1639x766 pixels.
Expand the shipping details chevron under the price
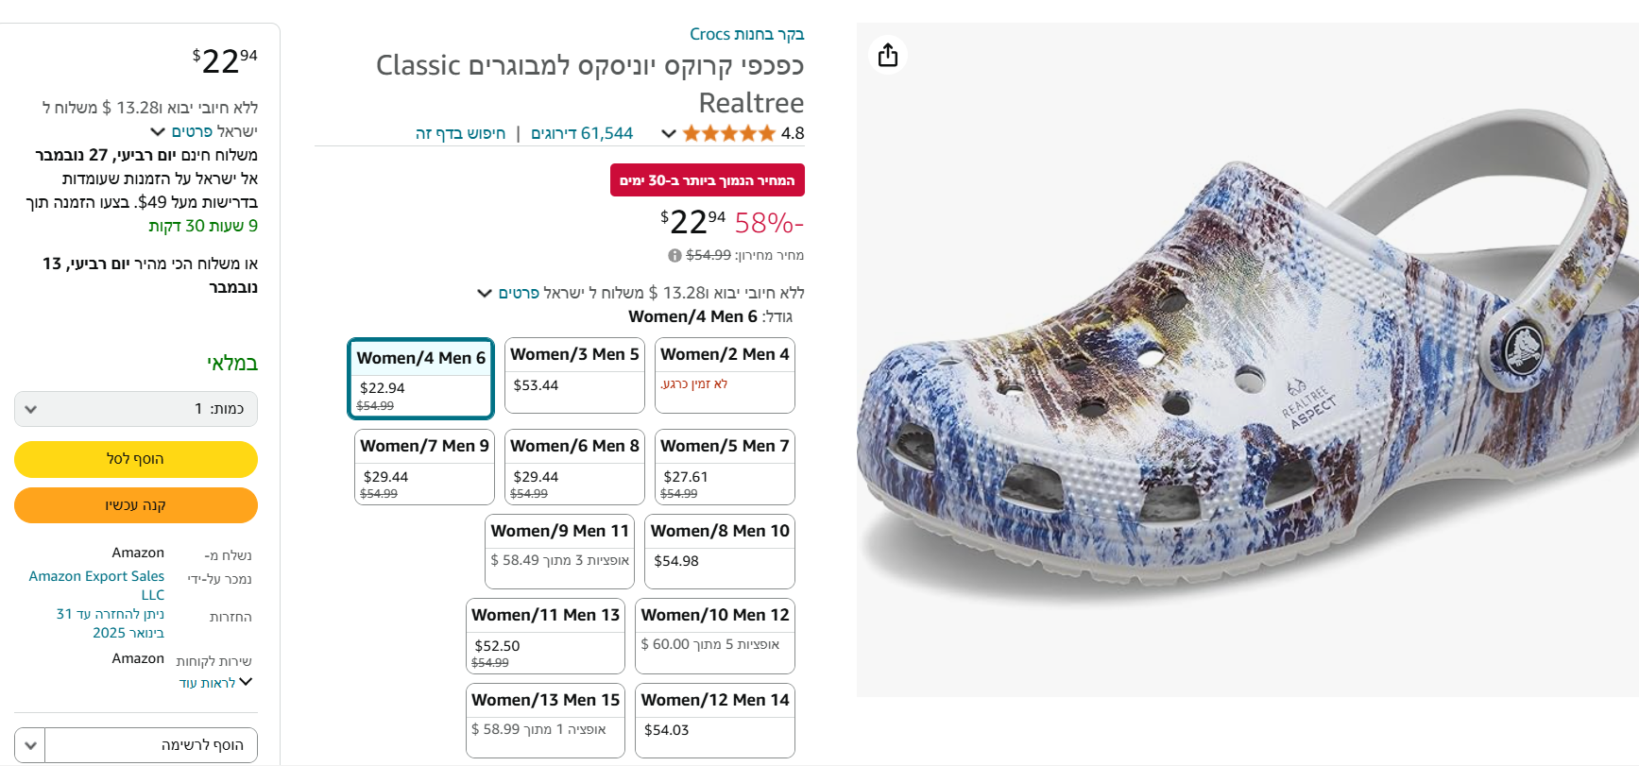tap(485, 293)
